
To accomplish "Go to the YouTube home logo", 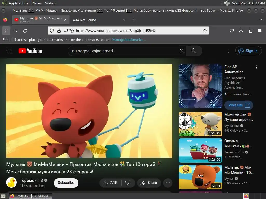I will coord(30,51).
